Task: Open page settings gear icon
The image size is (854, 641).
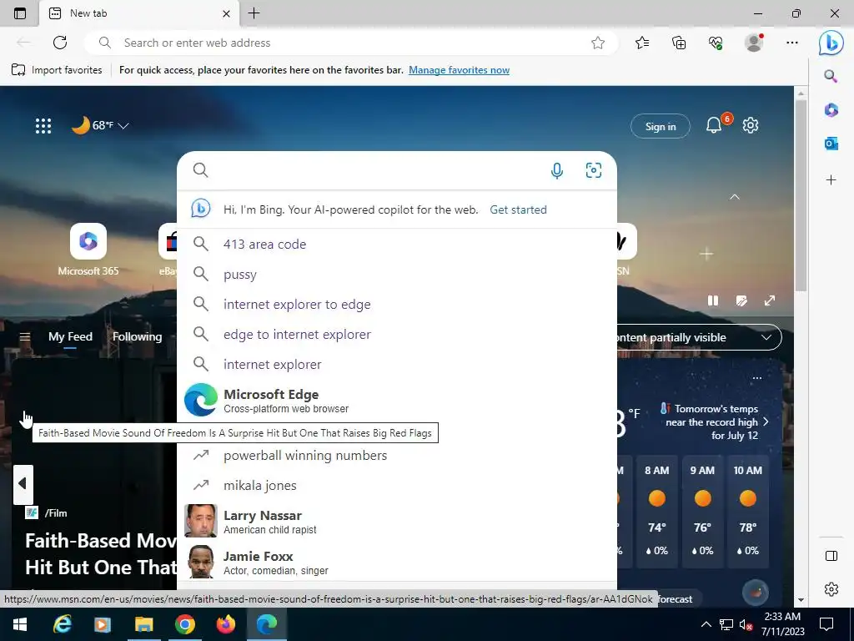Action: (751, 125)
